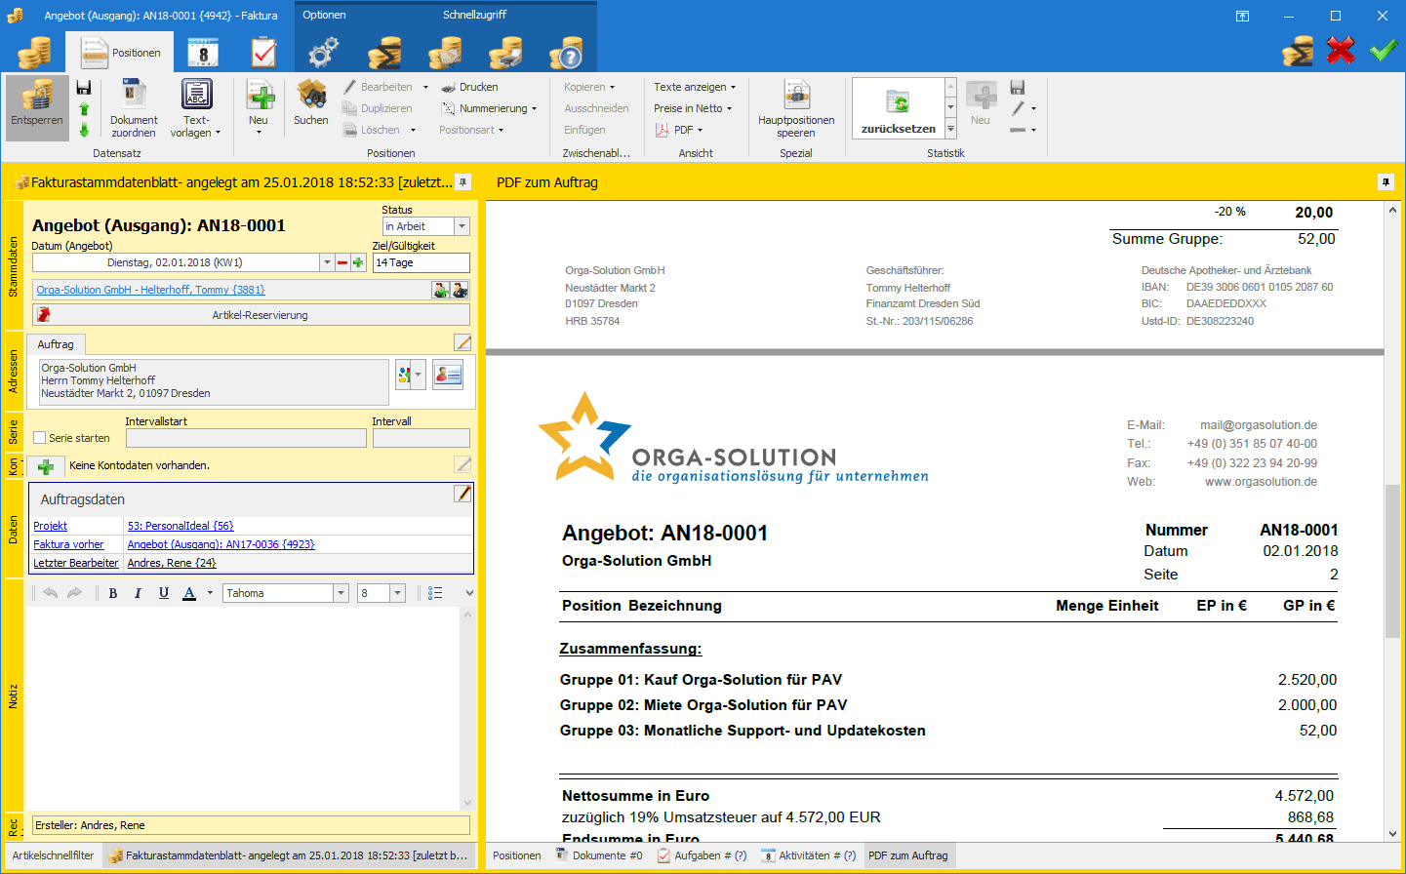Open the gears settings under Optionen
1406x874 pixels.
tap(324, 53)
